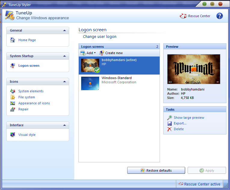
Task: Collapse the Interface panel arrow
Action: click(x=64, y=125)
